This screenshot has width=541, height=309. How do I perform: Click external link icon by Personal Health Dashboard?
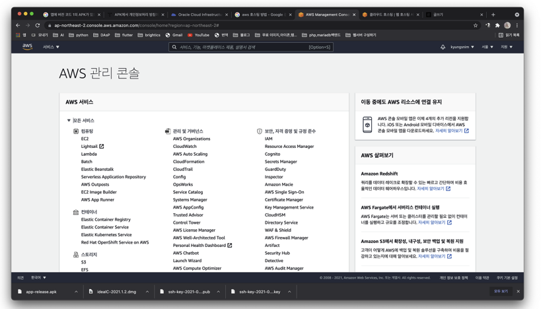pos(230,245)
